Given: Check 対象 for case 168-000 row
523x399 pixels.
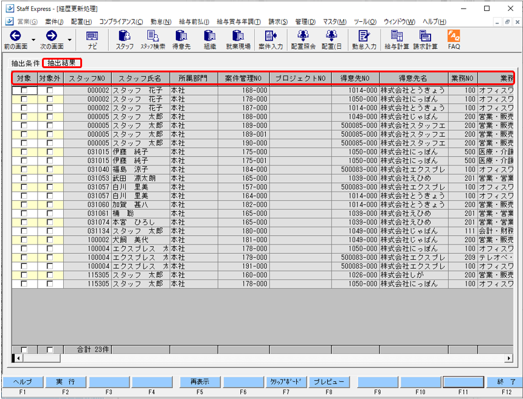Looking at the screenshot, I should 24,91.
